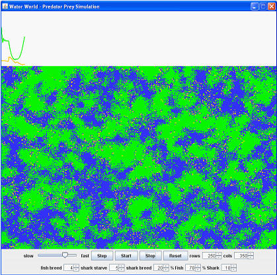Image resolution: width=277 pixels, height=275 pixels.
Task: Adjust the slow-fast speed slider knob
Action: pos(65,255)
